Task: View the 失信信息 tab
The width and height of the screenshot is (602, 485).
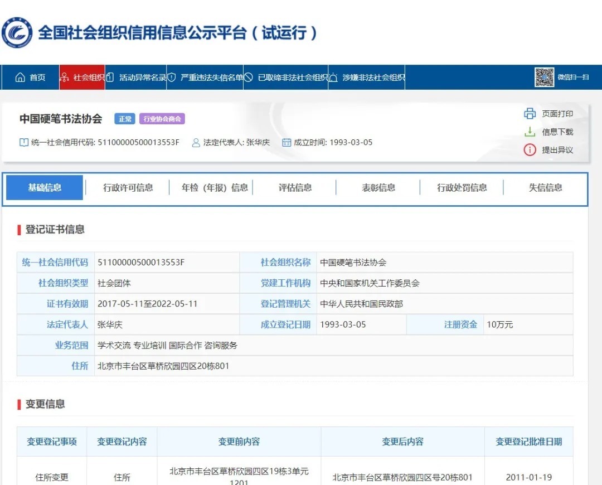Action: [x=545, y=188]
